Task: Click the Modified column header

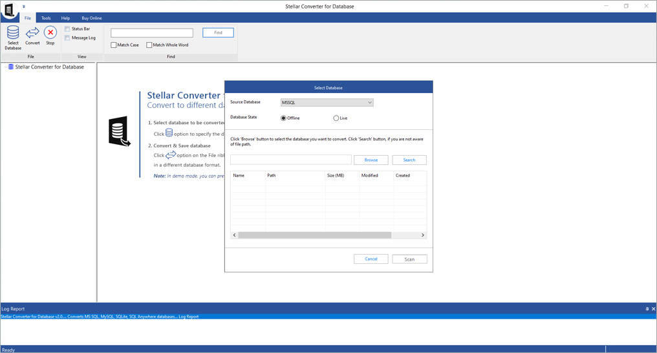Action: (x=376, y=175)
